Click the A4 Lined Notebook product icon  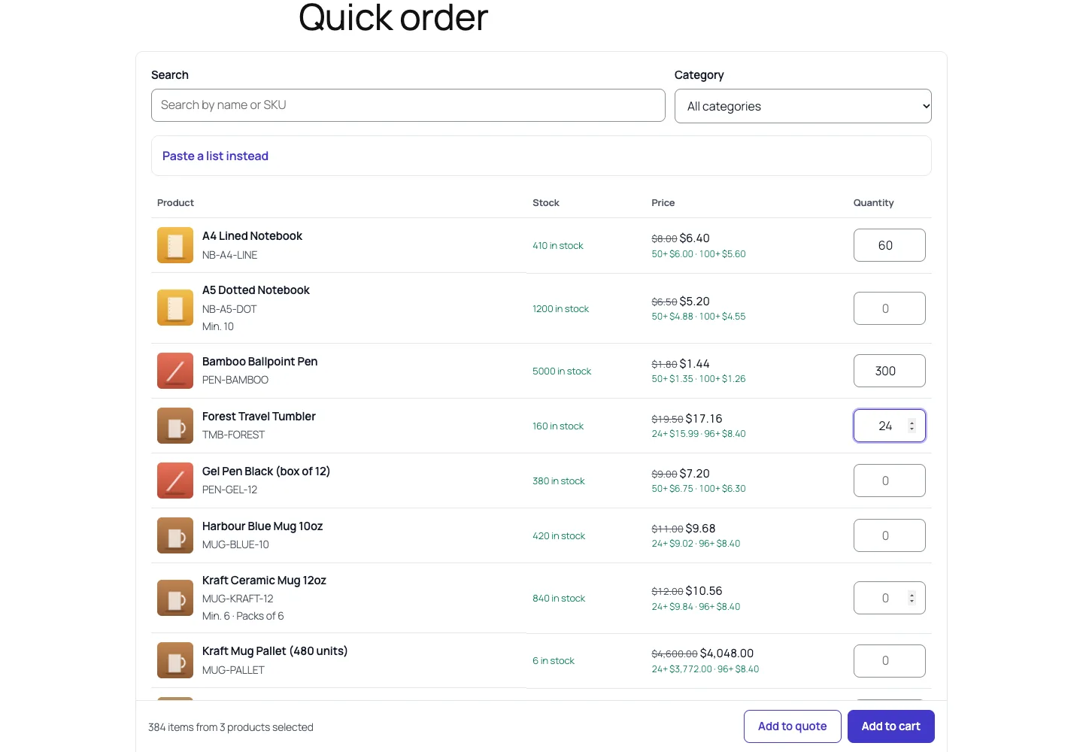(175, 245)
